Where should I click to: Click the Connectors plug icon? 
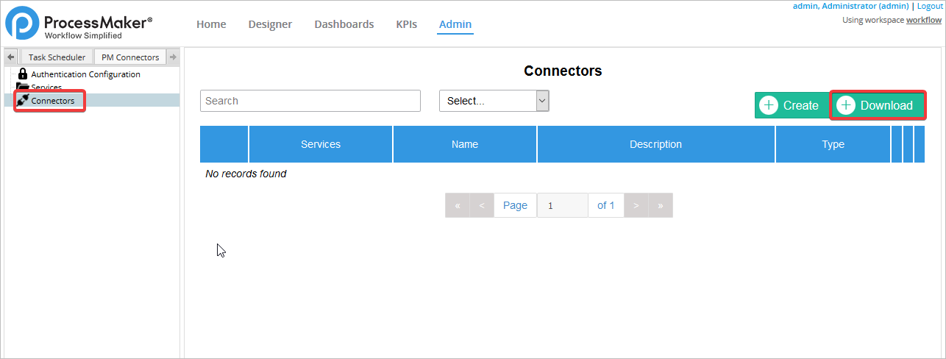coord(23,100)
